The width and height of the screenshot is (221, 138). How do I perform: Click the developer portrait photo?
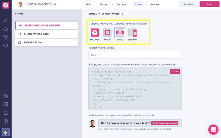point(92,123)
